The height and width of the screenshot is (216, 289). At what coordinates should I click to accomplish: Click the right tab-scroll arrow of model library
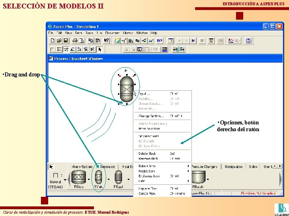(x=280, y=166)
